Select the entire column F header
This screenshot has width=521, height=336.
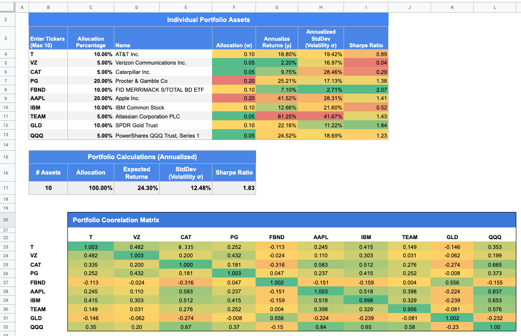234,7
